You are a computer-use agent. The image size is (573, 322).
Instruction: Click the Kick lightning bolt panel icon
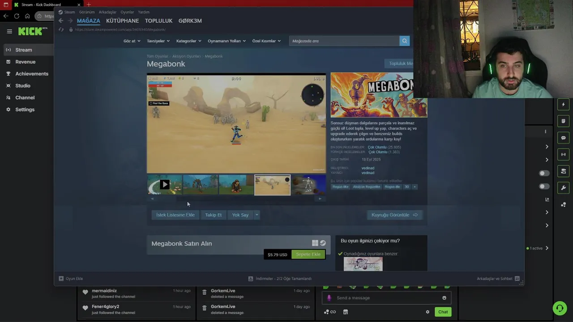pos(564,105)
